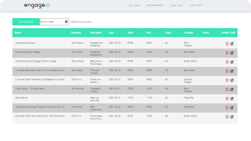The width and height of the screenshot is (251, 141).
Task: Edit 'Go Green With Your Next Event' row
Action: [232, 117]
